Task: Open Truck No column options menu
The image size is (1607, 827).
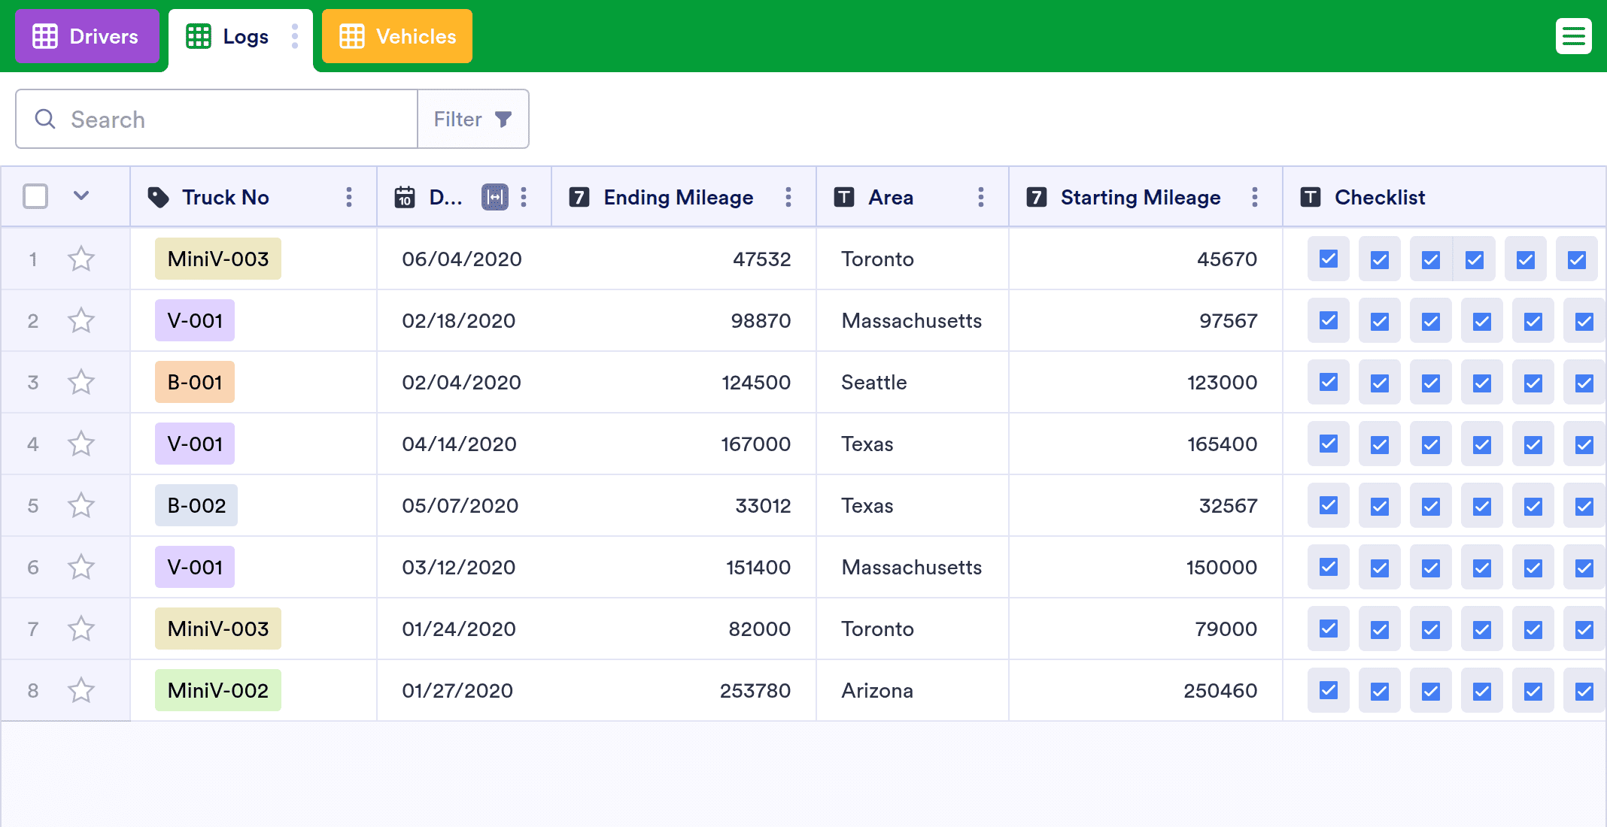Action: tap(349, 197)
